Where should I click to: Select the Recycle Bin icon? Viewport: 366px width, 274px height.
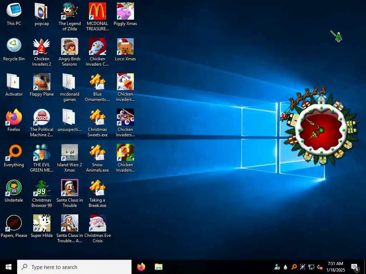point(14,49)
